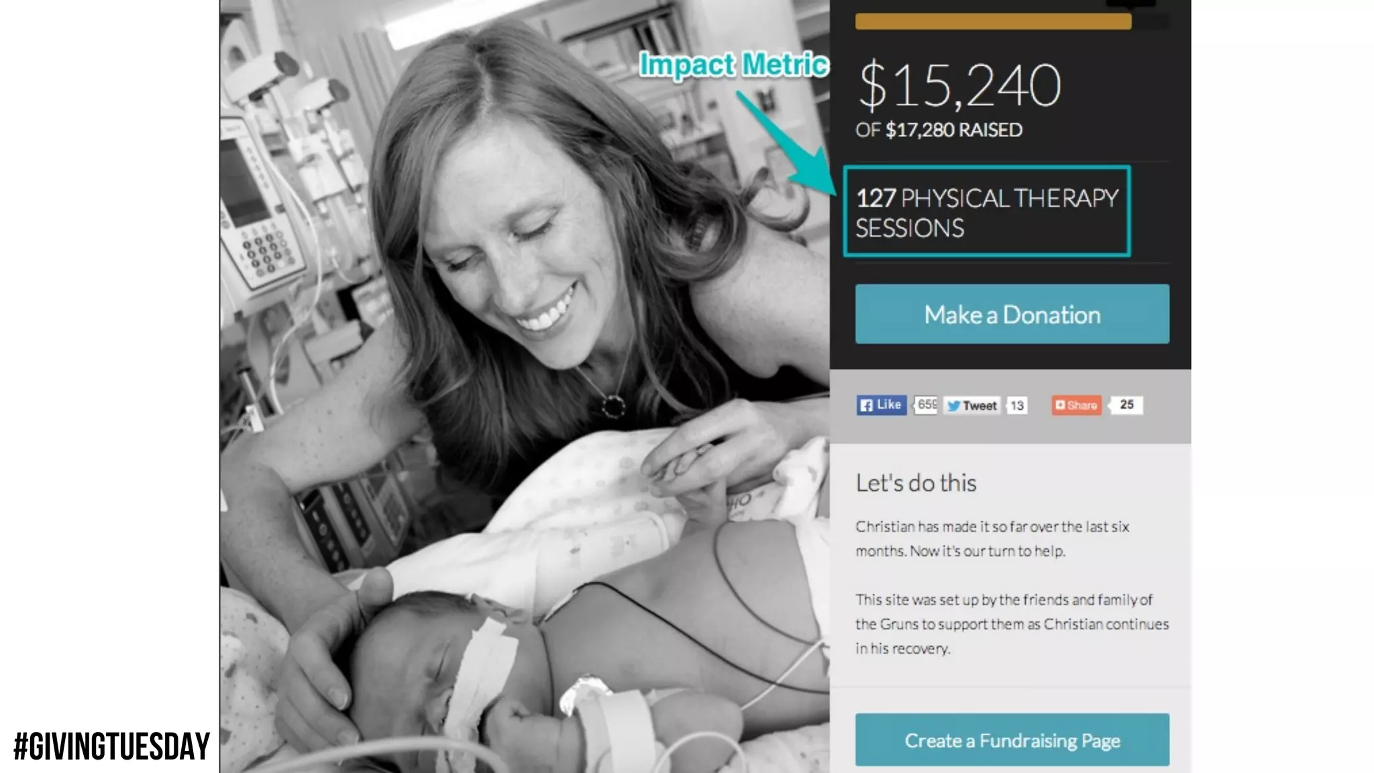The width and height of the screenshot is (1374, 773).
Task: Click the Make a Donation button
Action: (x=1012, y=314)
